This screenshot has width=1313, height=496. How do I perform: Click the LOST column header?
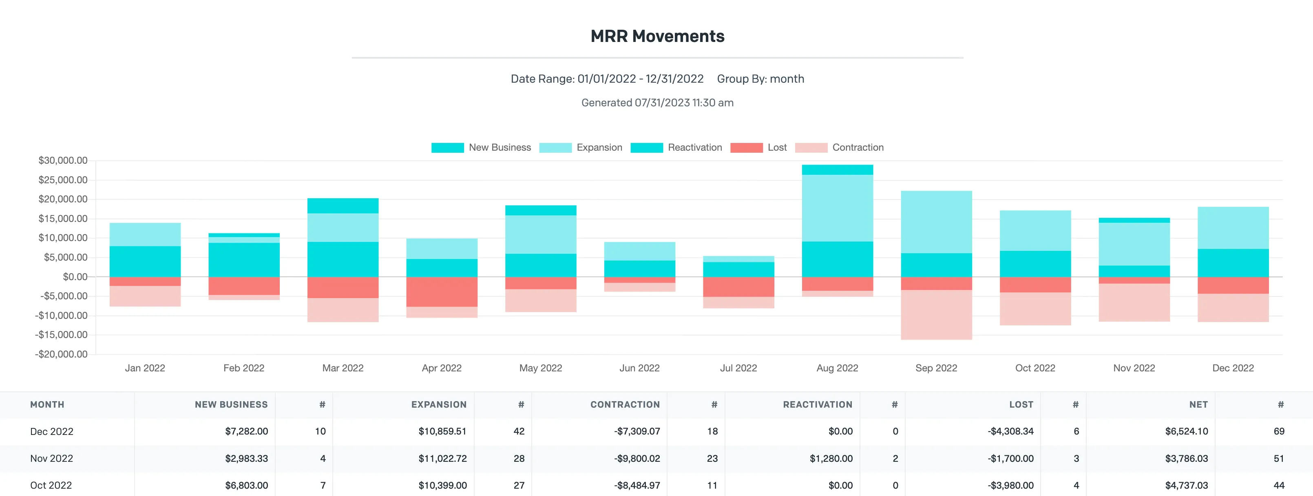[1021, 404]
